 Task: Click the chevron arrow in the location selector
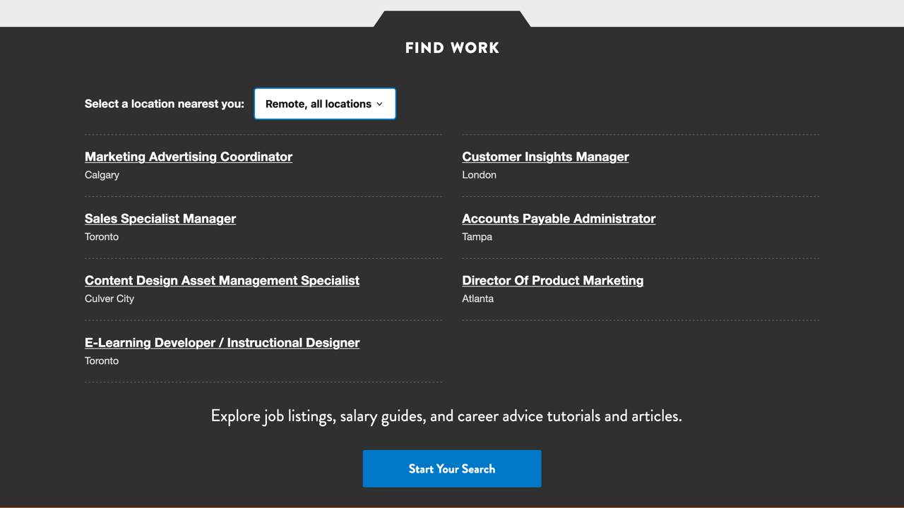coord(380,104)
